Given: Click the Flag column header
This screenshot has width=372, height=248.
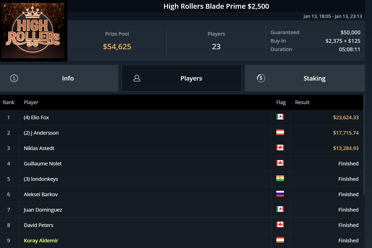Looking at the screenshot, I should click(281, 102).
